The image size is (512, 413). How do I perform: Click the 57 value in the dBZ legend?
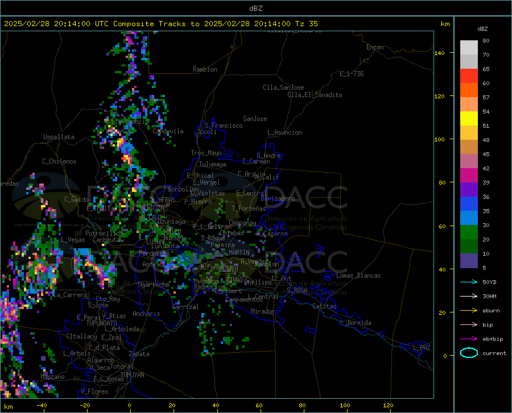pyautogui.click(x=486, y=98)
